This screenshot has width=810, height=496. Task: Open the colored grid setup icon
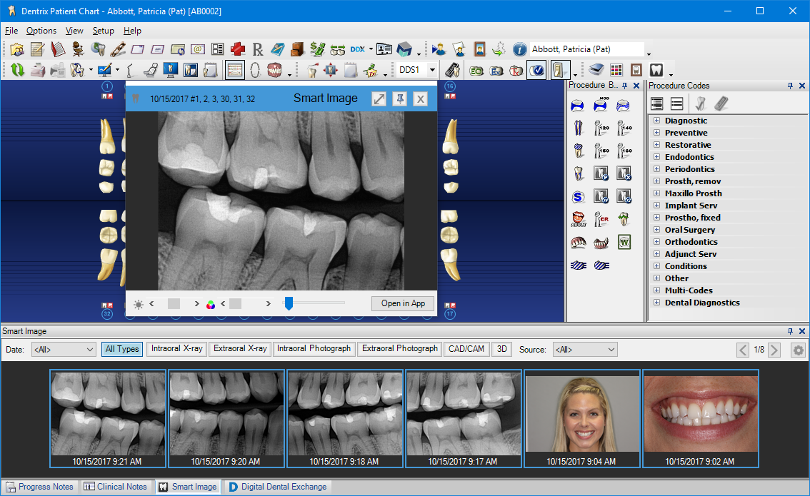616,70
